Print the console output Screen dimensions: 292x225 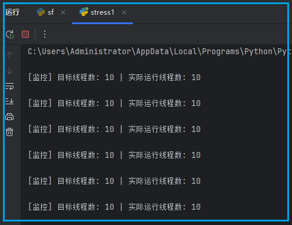click(9, 117)
